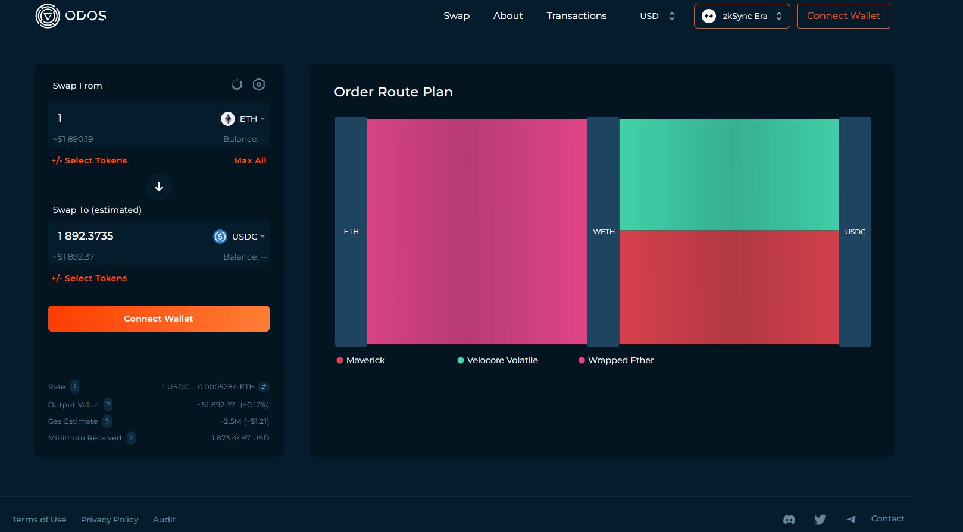The width and height of the screenshot is (963, 532).
Task: Click the Wrapped Ether legend dot
Action: (581, 360)
